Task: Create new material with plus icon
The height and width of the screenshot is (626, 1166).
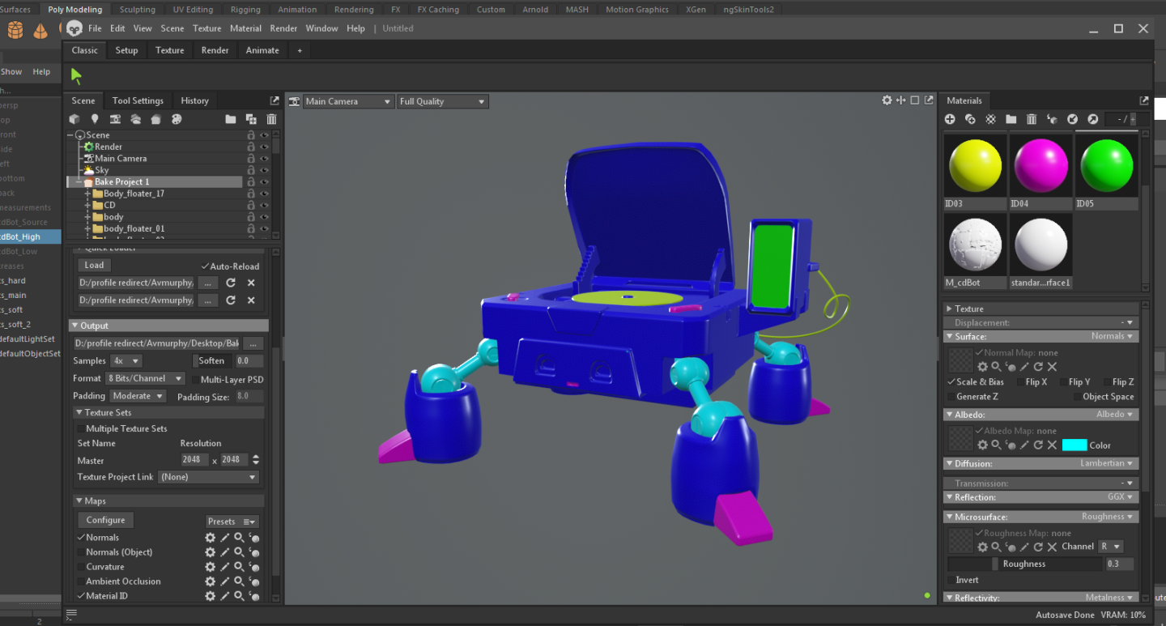Action: 950,119
